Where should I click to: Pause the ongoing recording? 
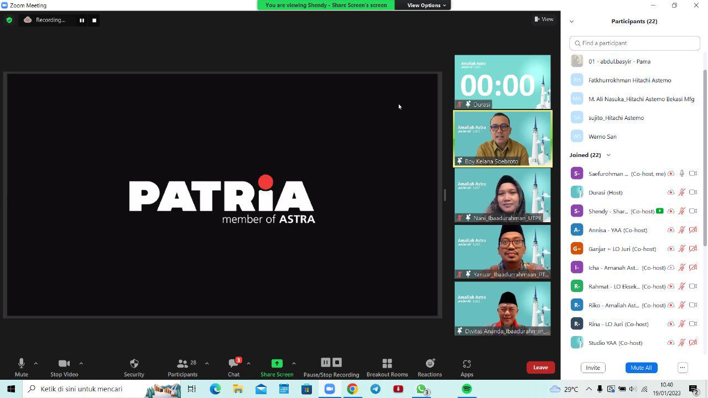(x=325, y=362)
